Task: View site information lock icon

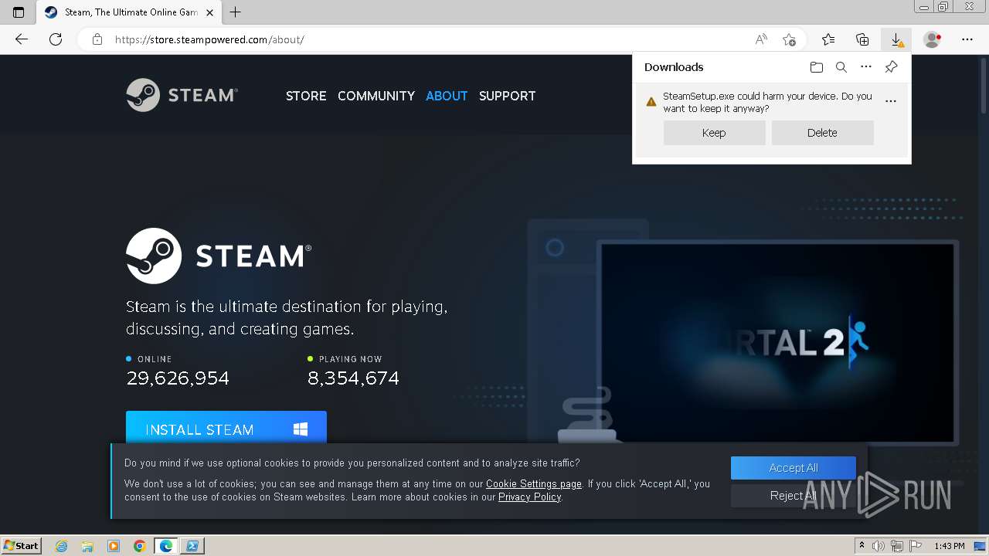Action: click(x=97, y=39)
